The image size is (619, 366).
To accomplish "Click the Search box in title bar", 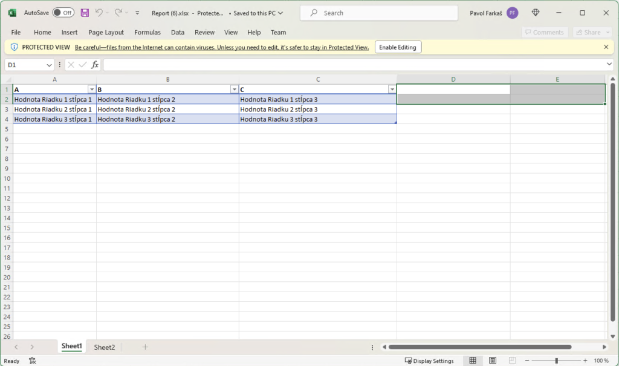I will click(379, 13).
